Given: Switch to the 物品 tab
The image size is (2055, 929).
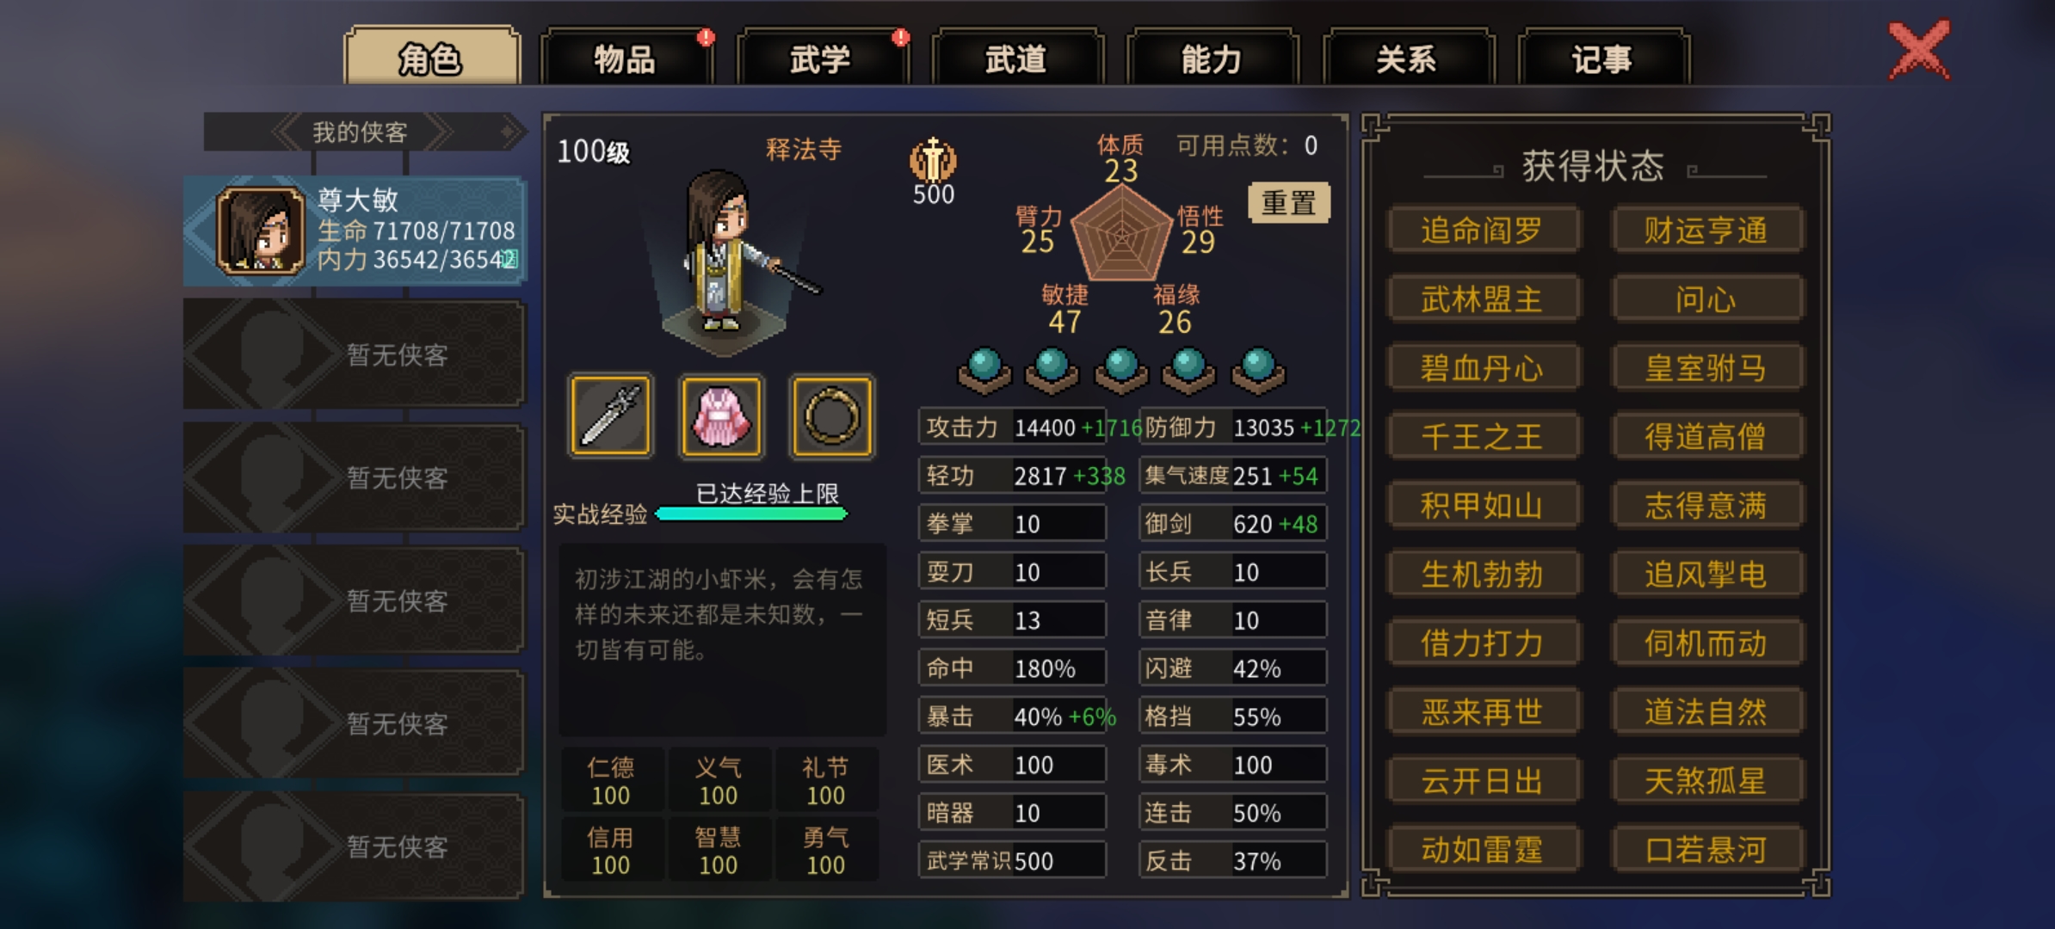Looking at the screenshot, I should pyautogui.click(x=626, y=58).
